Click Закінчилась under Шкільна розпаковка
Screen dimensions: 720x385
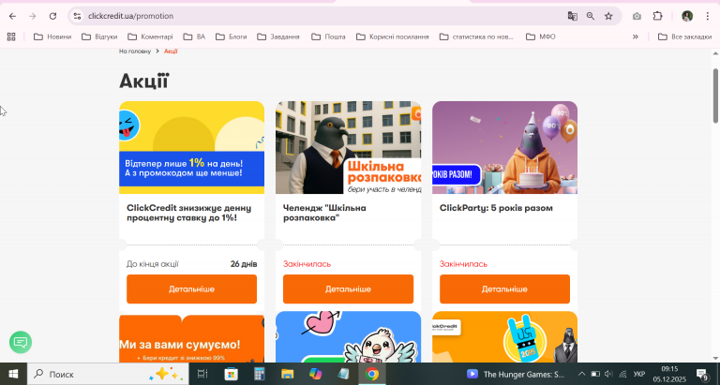tap(307, 264)
